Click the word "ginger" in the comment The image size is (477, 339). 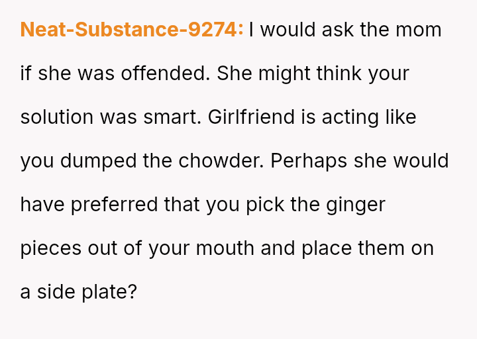point(356,205)
